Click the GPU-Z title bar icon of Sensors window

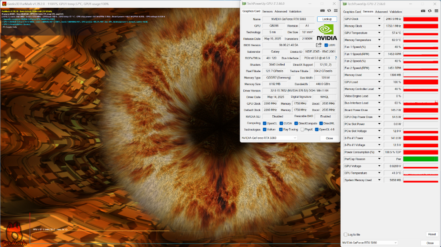[345, 4]
